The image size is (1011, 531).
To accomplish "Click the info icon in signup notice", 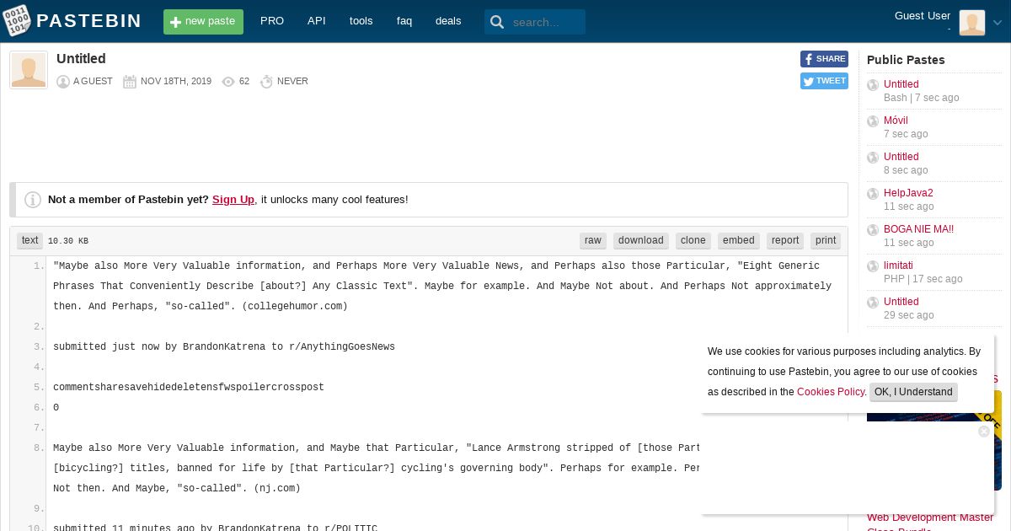I will 33,200.
